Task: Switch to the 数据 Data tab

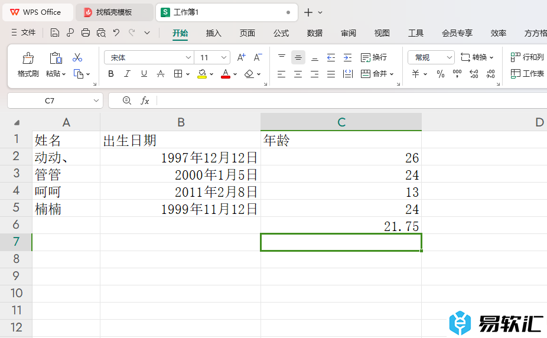Action: click(x=315, y=33)
